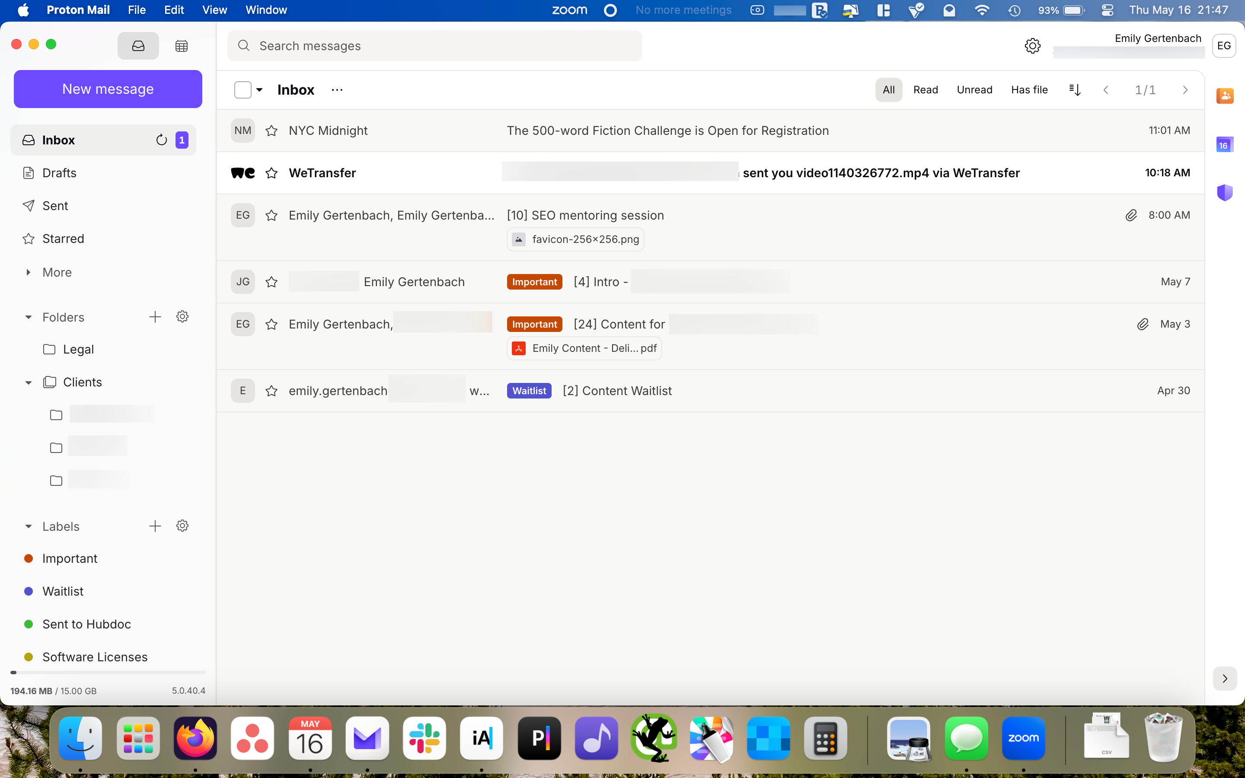Open the favicon-256×256.png attachment chip
This screenshot has height=778, width=1245.
click(575, 239)
